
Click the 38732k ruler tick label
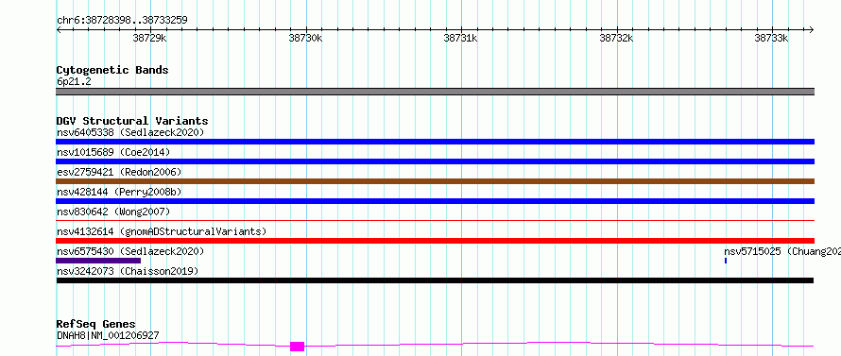(x=616, y=38)
